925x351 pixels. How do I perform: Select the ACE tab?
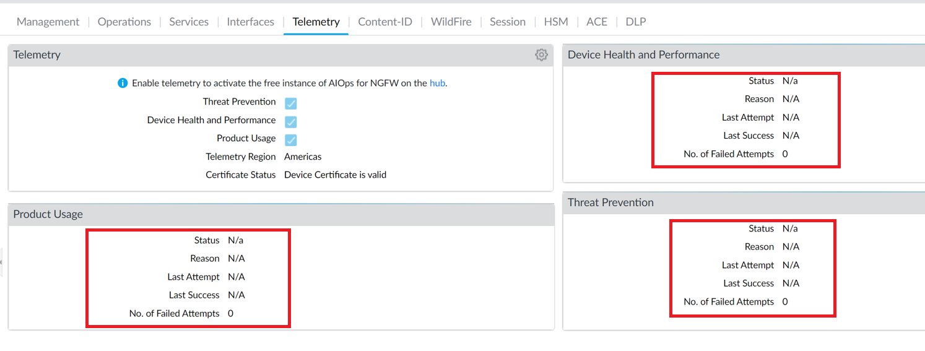[x=597, y=22]
